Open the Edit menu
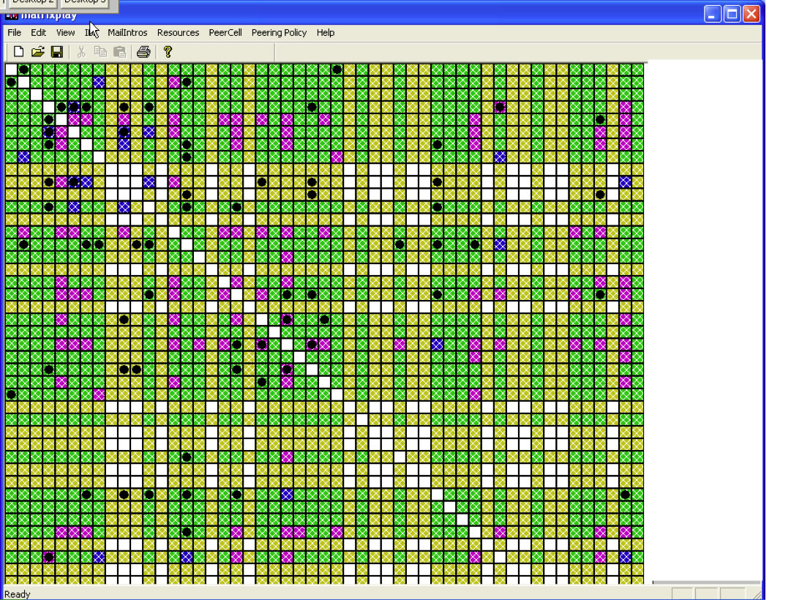Screen dimensions: 802x600 pyautogui.click(x=38, y=33)
